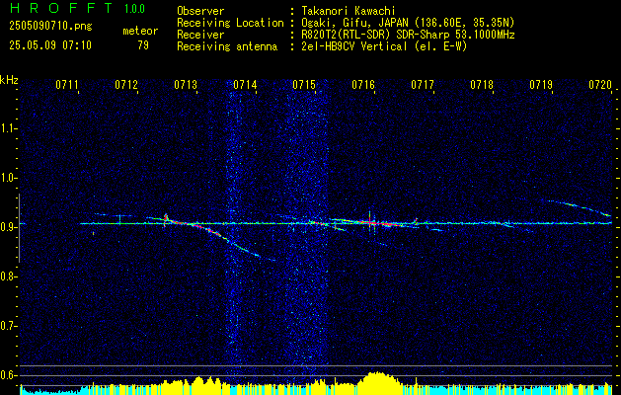Click the 0711 time marker
The image size is (621, 395).
pos(66,85)
